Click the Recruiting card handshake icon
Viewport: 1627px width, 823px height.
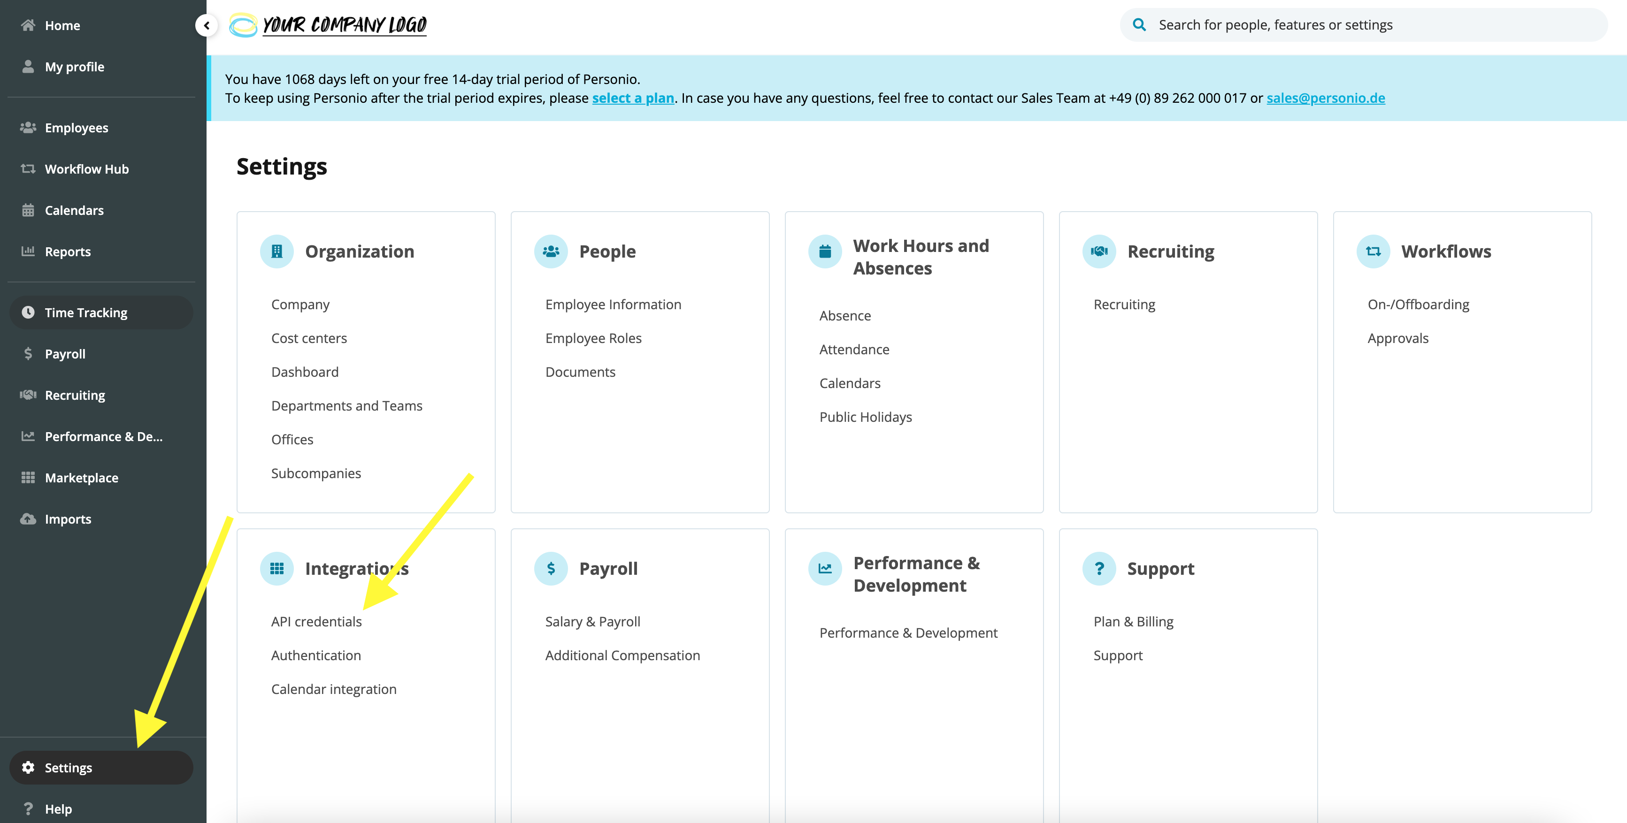(x=1099, y=251)
